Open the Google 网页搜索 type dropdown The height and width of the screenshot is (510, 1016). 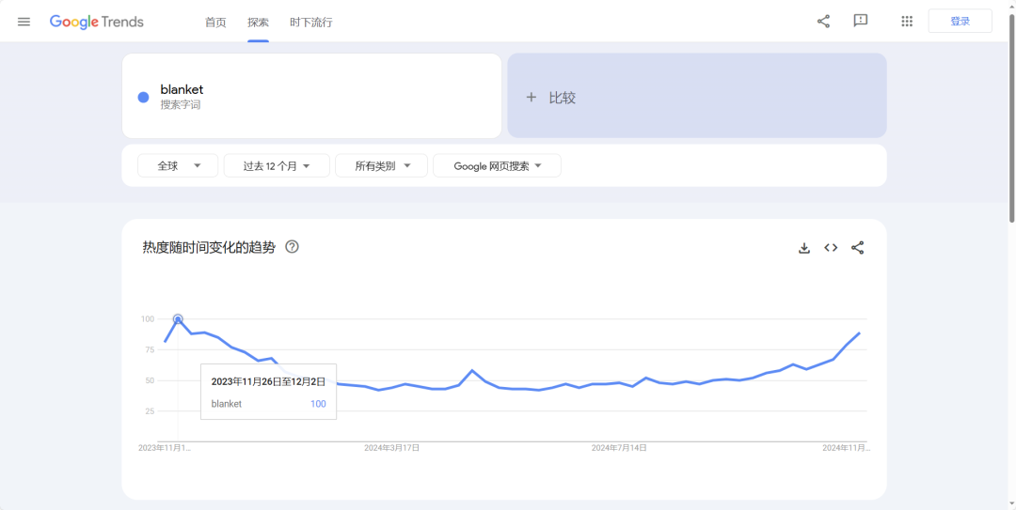[497, 166]
